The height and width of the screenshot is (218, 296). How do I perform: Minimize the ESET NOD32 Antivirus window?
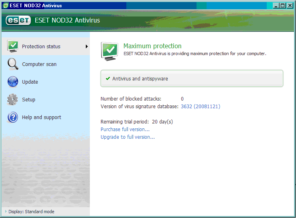coord(276,6)
